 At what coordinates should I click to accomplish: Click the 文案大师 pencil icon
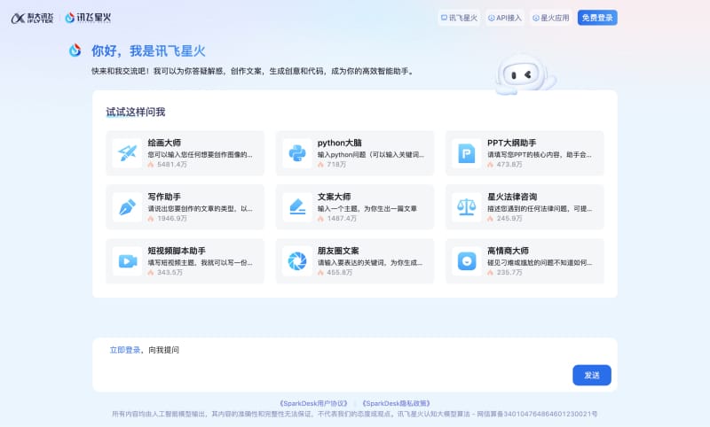[297, 207]
